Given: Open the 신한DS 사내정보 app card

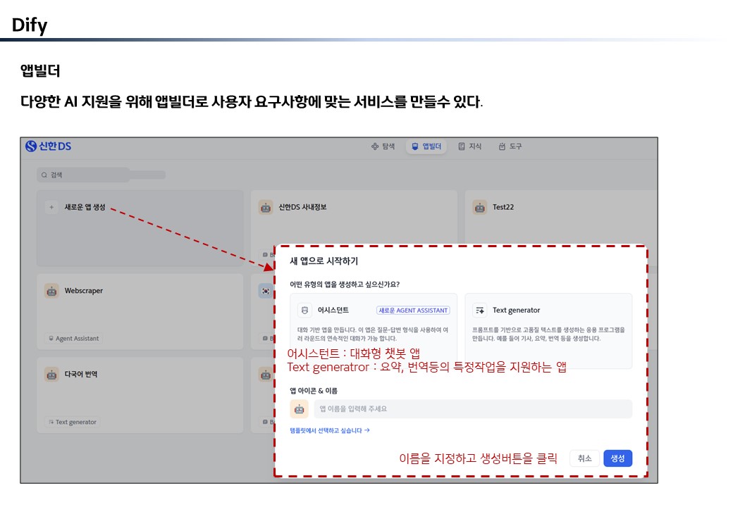Looking at the screenshot, I should (x=354, y=217).
